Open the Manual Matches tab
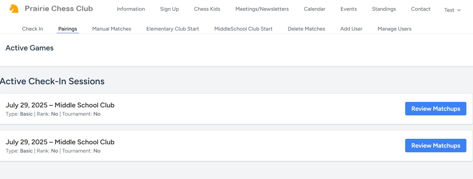The height and width of the screenshot is (179, 473). coord(112,29)
